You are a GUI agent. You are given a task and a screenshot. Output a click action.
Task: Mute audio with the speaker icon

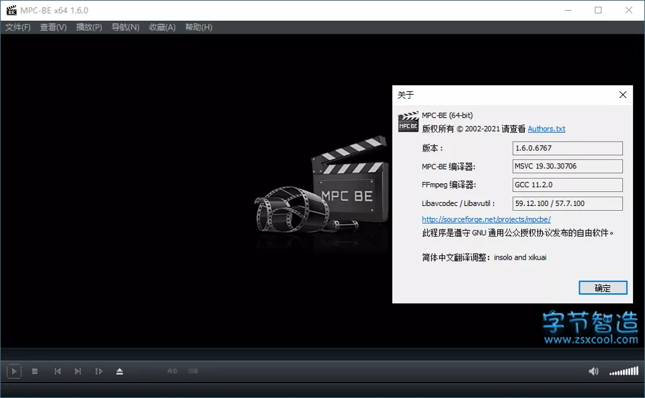click(x=593, y=371)
